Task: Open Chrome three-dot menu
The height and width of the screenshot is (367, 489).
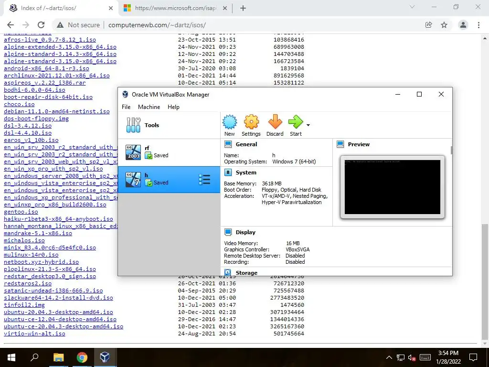Action: coord(478,25)
